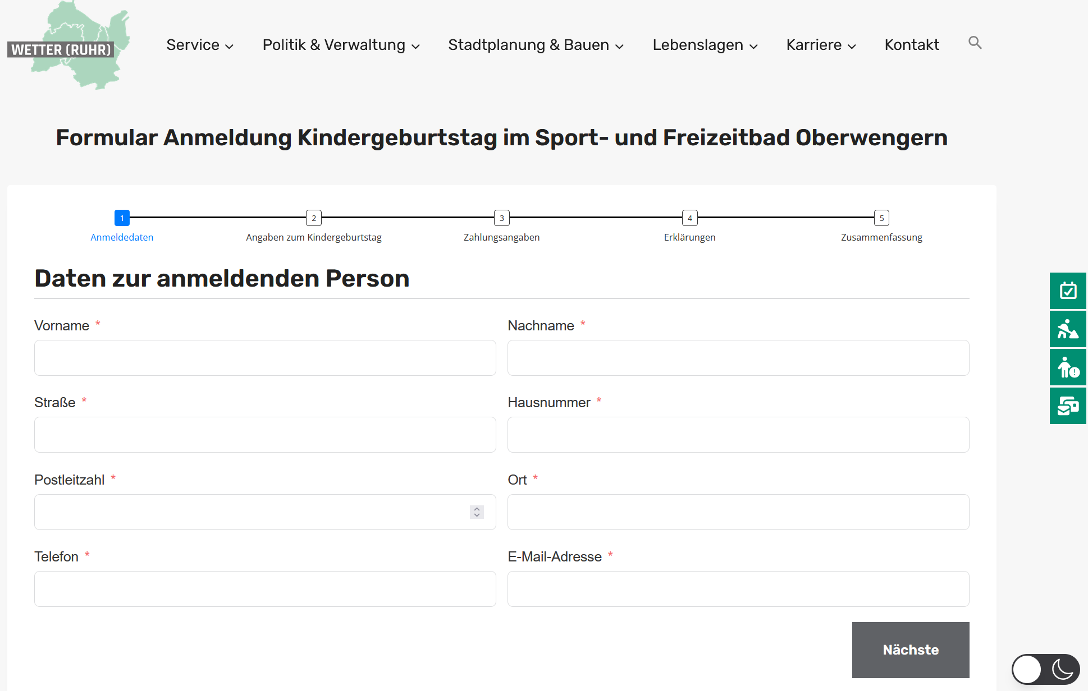The width and height of the screenshot is (1088, 691).
Task: Open the Karriere menu
Action: [821, 45]
